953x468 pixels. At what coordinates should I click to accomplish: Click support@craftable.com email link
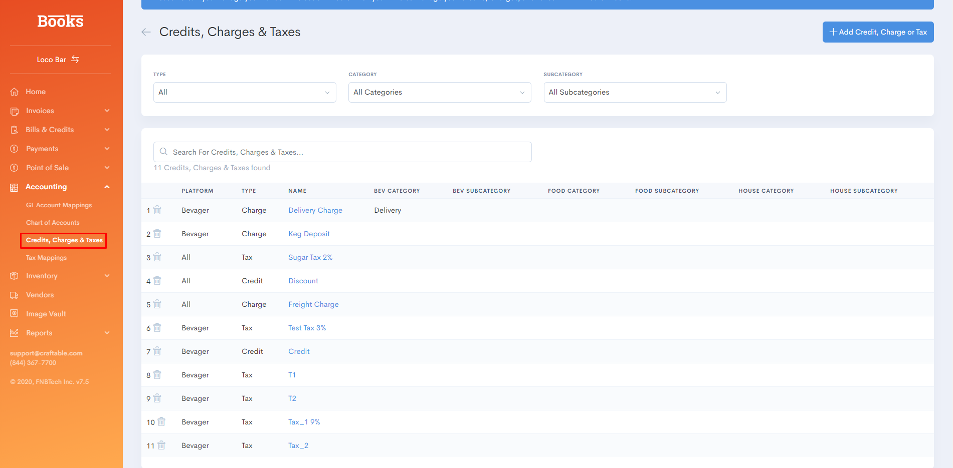tap(46, 353)
